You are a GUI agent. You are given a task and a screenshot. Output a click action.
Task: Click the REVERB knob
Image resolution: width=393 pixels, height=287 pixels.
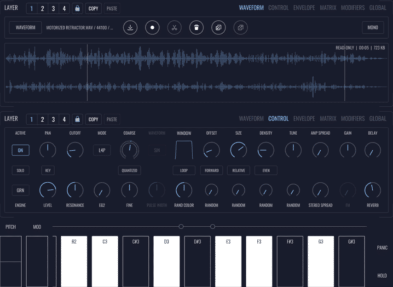pos(372,190)
